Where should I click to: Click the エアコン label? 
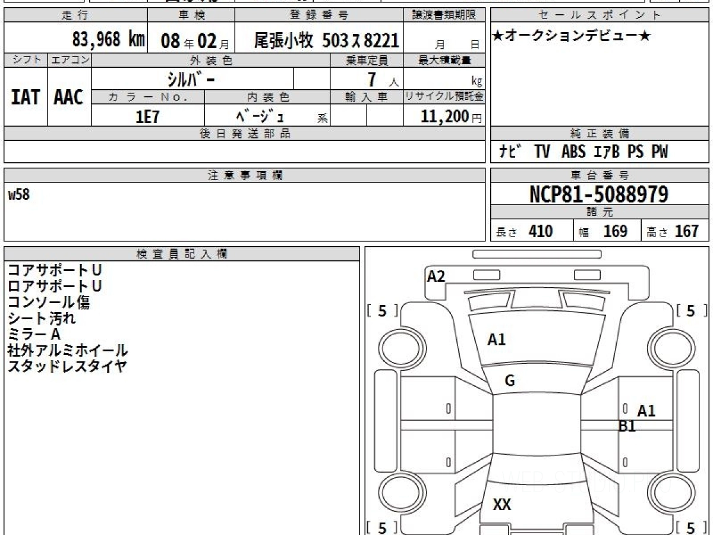tap(70, 60)
